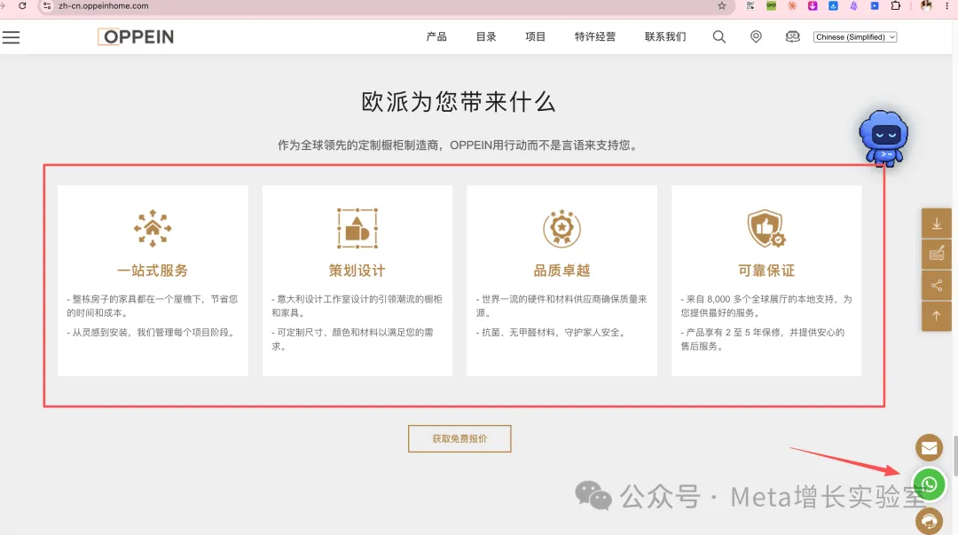958x535 pixels.
Task: Click text 抗菌、无甲醛材料，守护家人安全
Action: click(x=551, y=333)
